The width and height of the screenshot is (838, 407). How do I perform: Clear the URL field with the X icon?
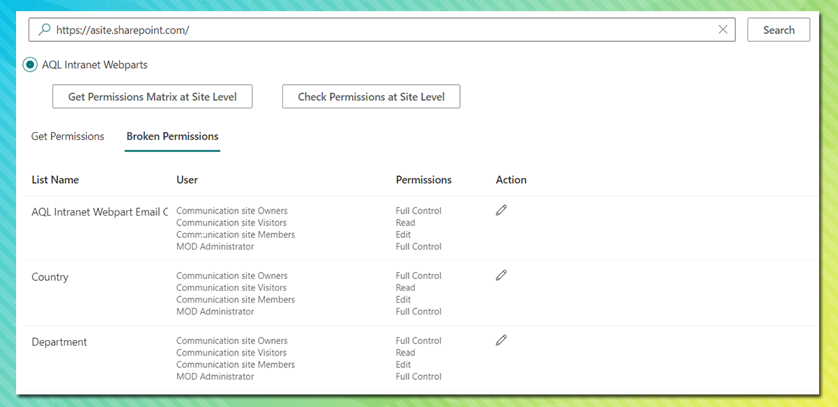[723, 29]
